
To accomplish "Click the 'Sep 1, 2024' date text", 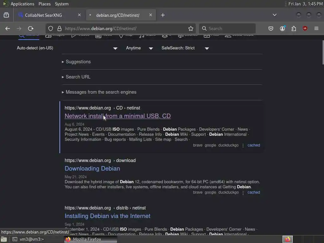I will tap(74, 224).
